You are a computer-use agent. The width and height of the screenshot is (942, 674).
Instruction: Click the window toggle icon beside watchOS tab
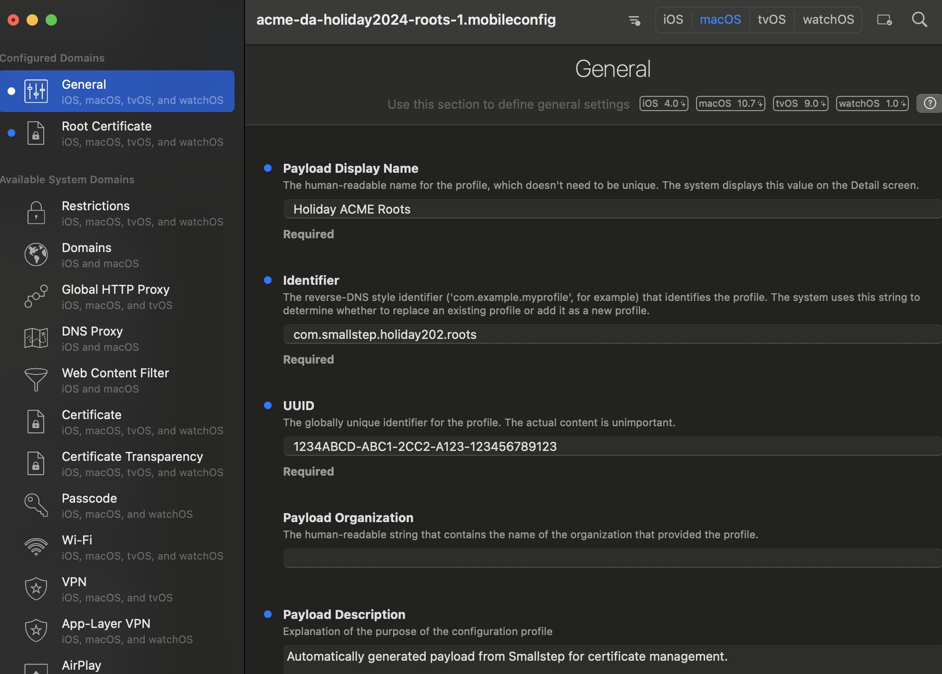click(884, 20)
